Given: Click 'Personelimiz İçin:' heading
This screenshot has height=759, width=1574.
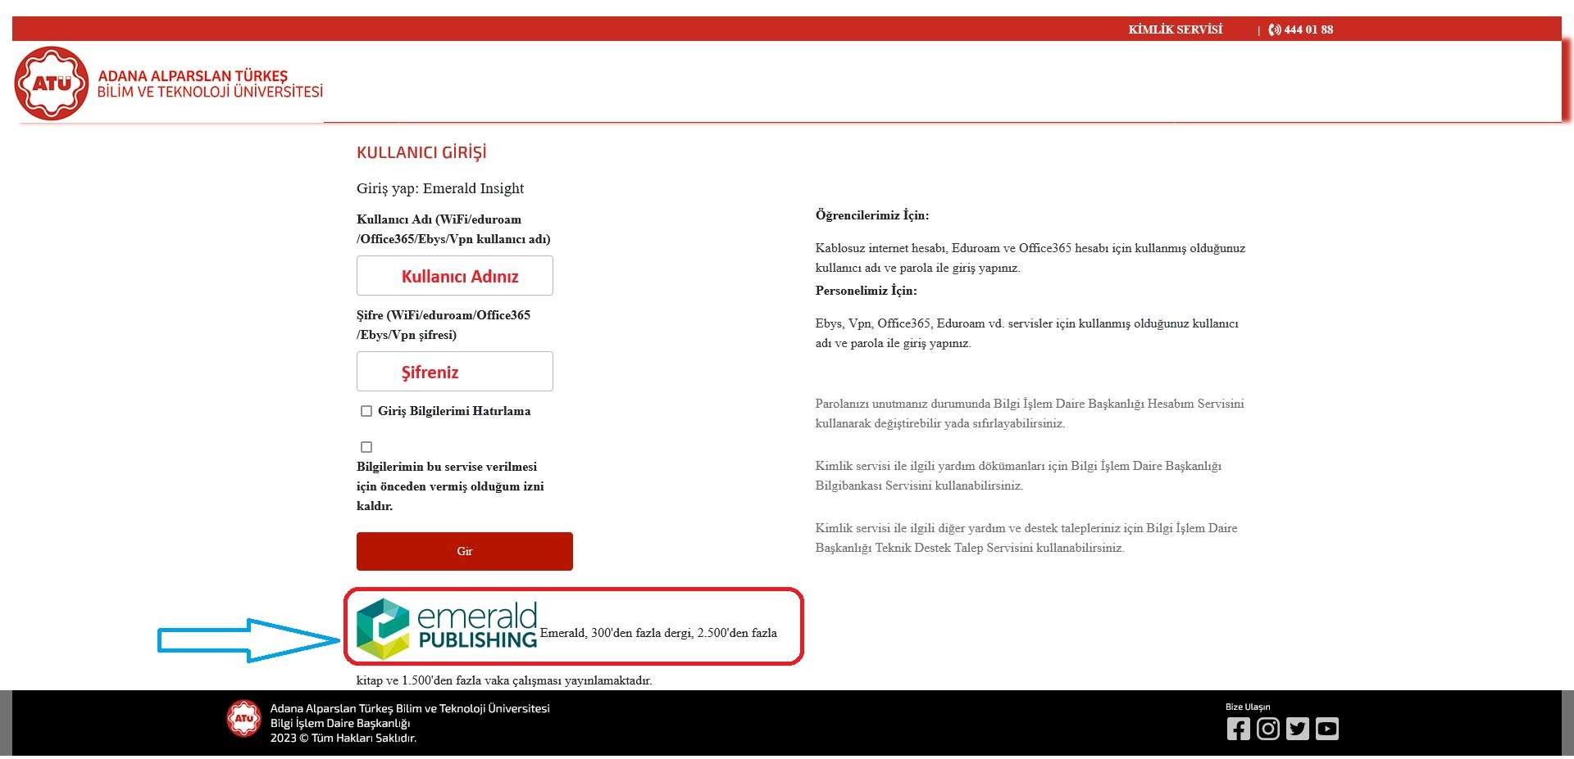Looking at the screenshot, I should [x=866, y=291].
